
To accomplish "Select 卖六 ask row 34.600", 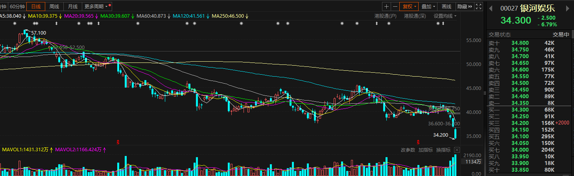I will pyautogui.click(x=529, y=70).
